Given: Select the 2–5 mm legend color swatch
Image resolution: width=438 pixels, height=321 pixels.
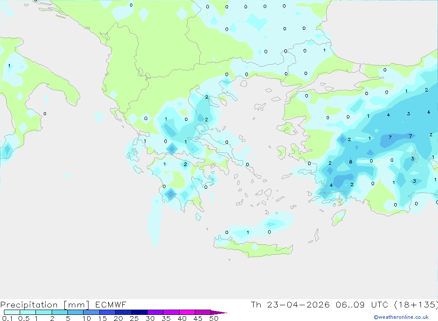Looking at the screenshot, I should point(60,312).
